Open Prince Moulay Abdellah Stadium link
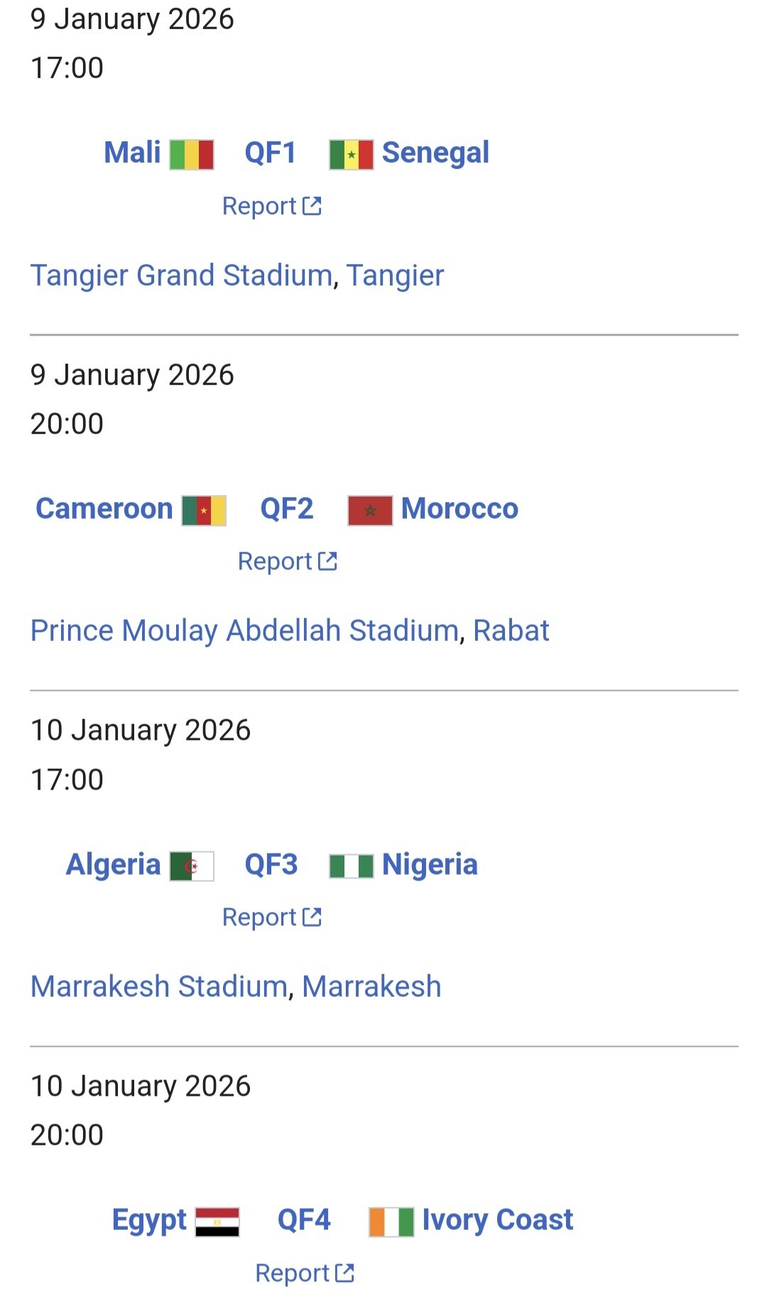 pos(244,630)
